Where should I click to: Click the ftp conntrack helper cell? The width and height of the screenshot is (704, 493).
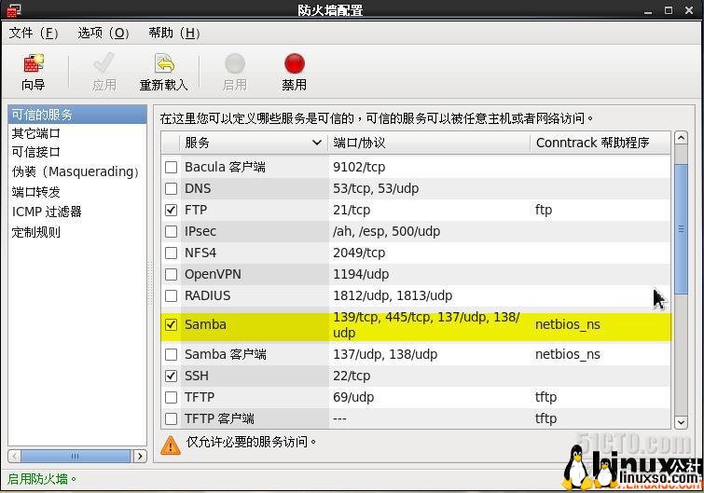[544, 210]
